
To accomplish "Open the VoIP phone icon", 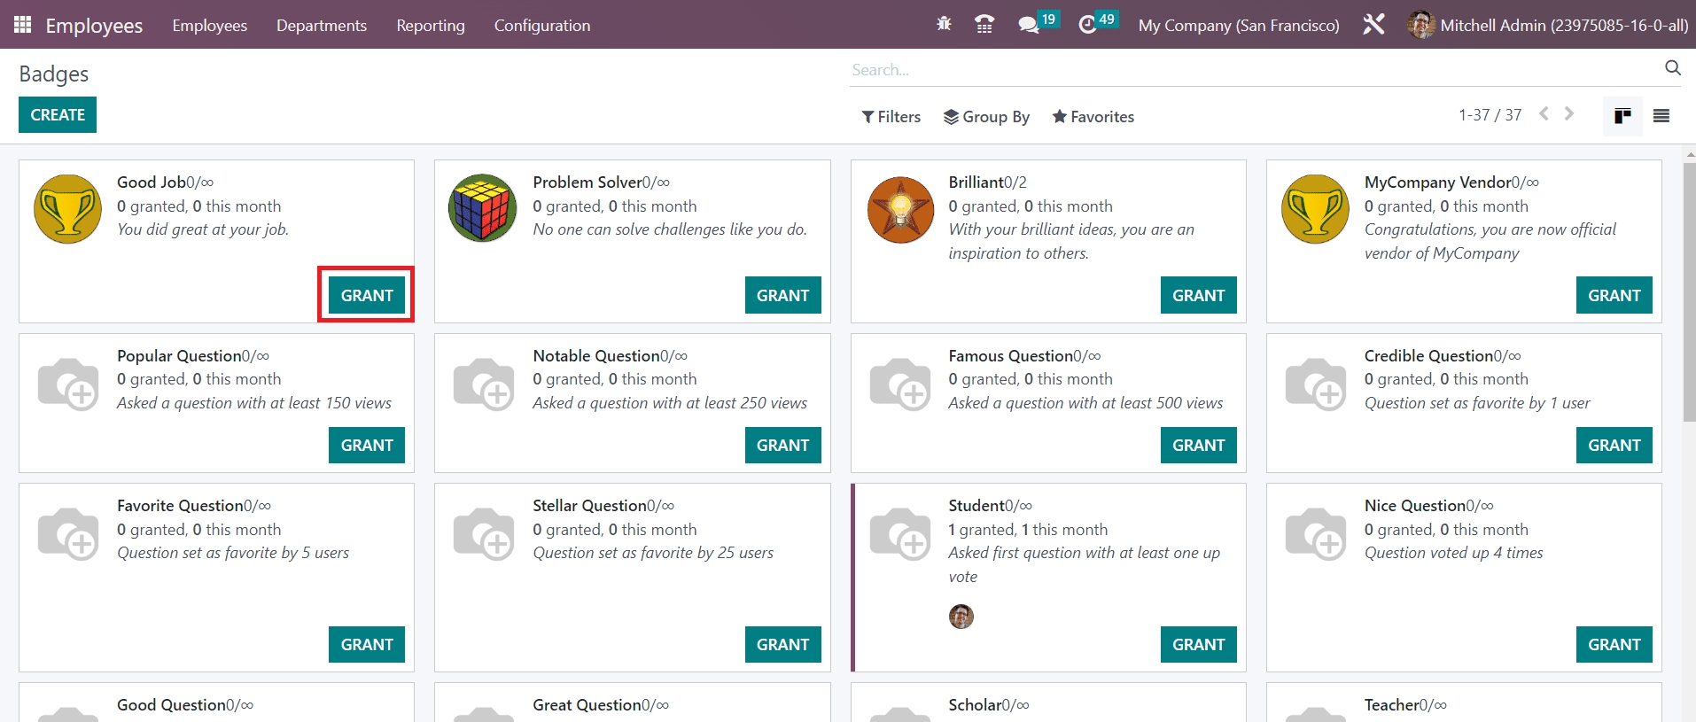I will [x=984, y=25].
